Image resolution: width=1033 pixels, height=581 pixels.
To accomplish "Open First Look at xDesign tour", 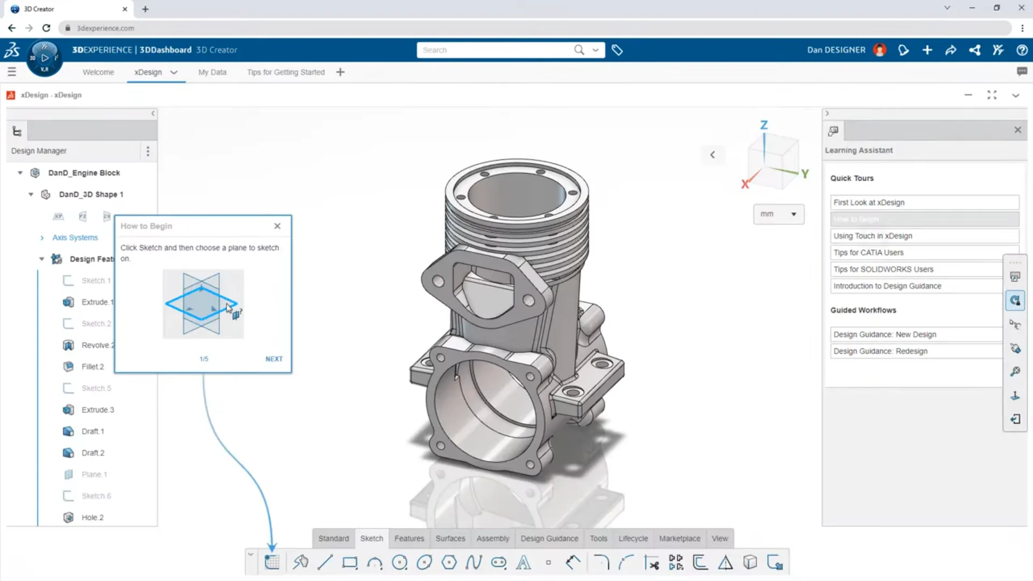I will point(924,202).
